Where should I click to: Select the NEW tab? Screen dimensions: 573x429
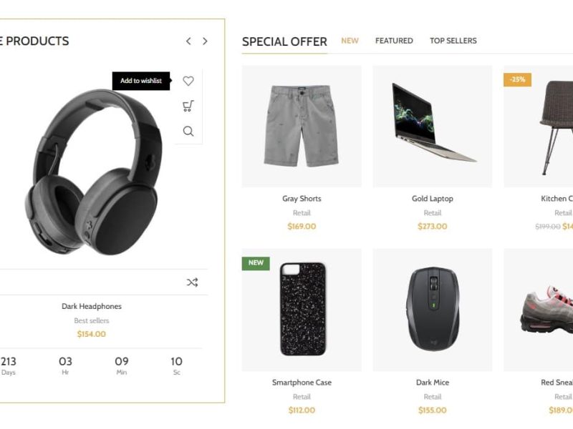[350, 41]
